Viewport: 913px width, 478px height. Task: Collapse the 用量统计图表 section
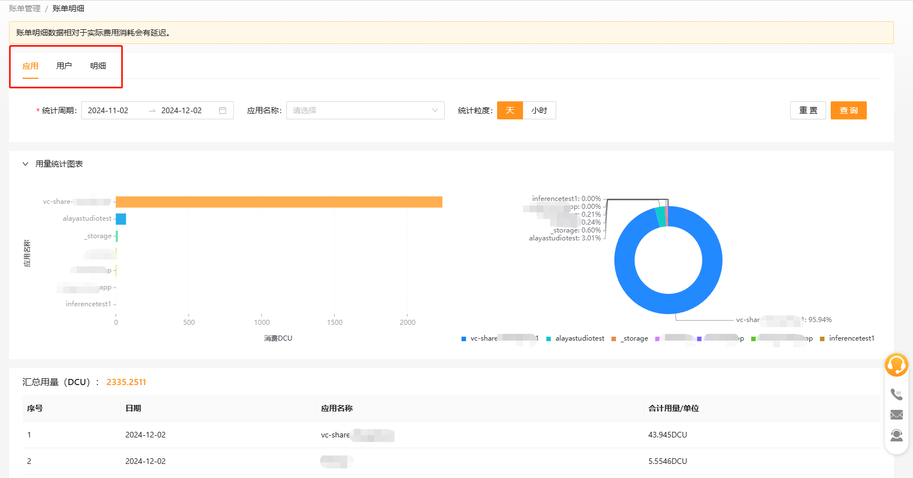25,164
